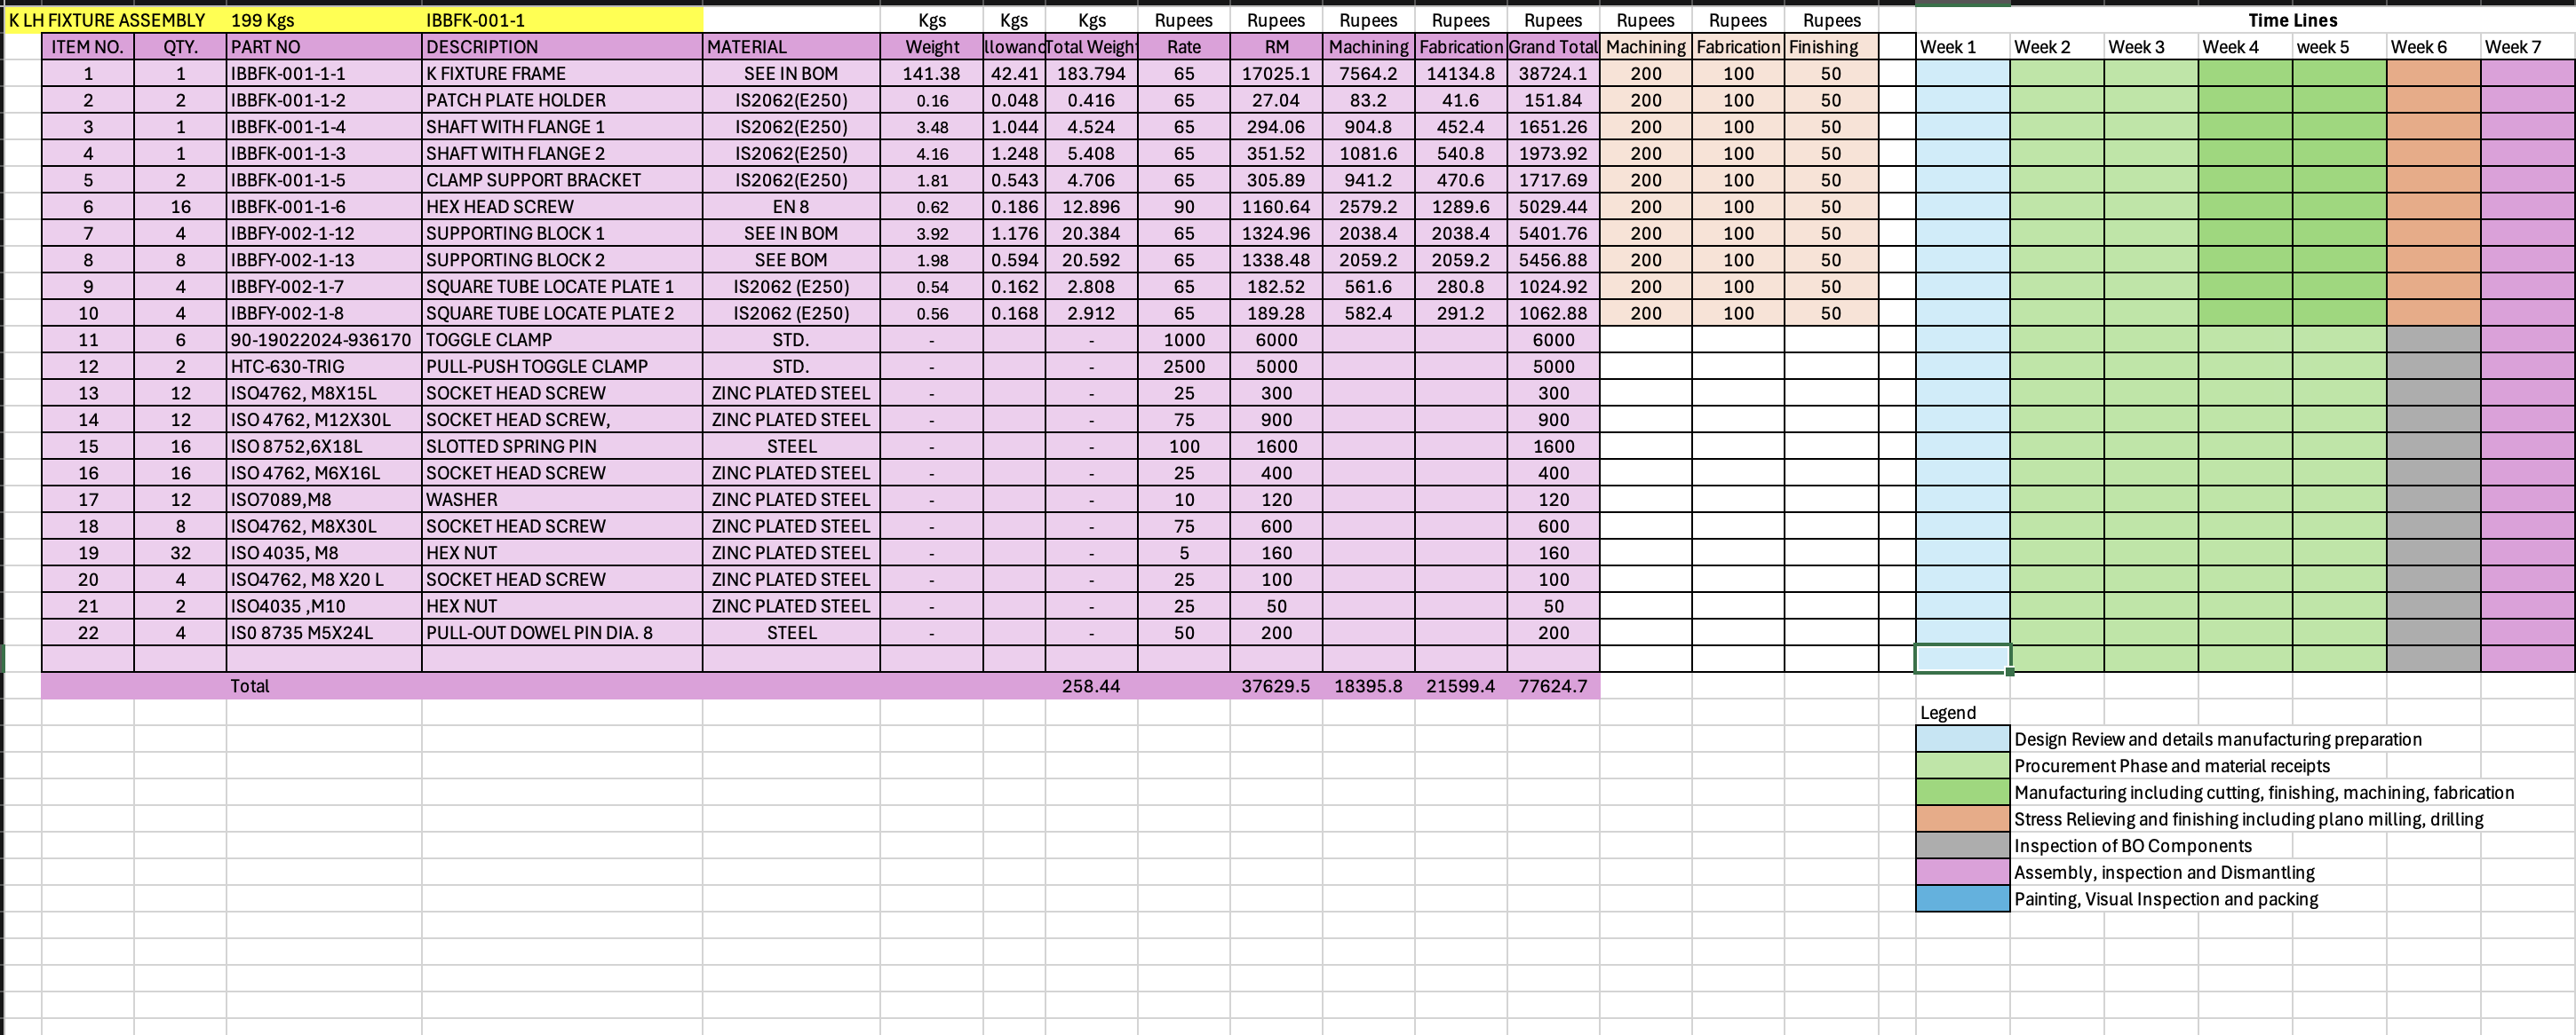Select the 'Week 4' header cell
The image size is (2576, 1035).
tap(2245, 47)
